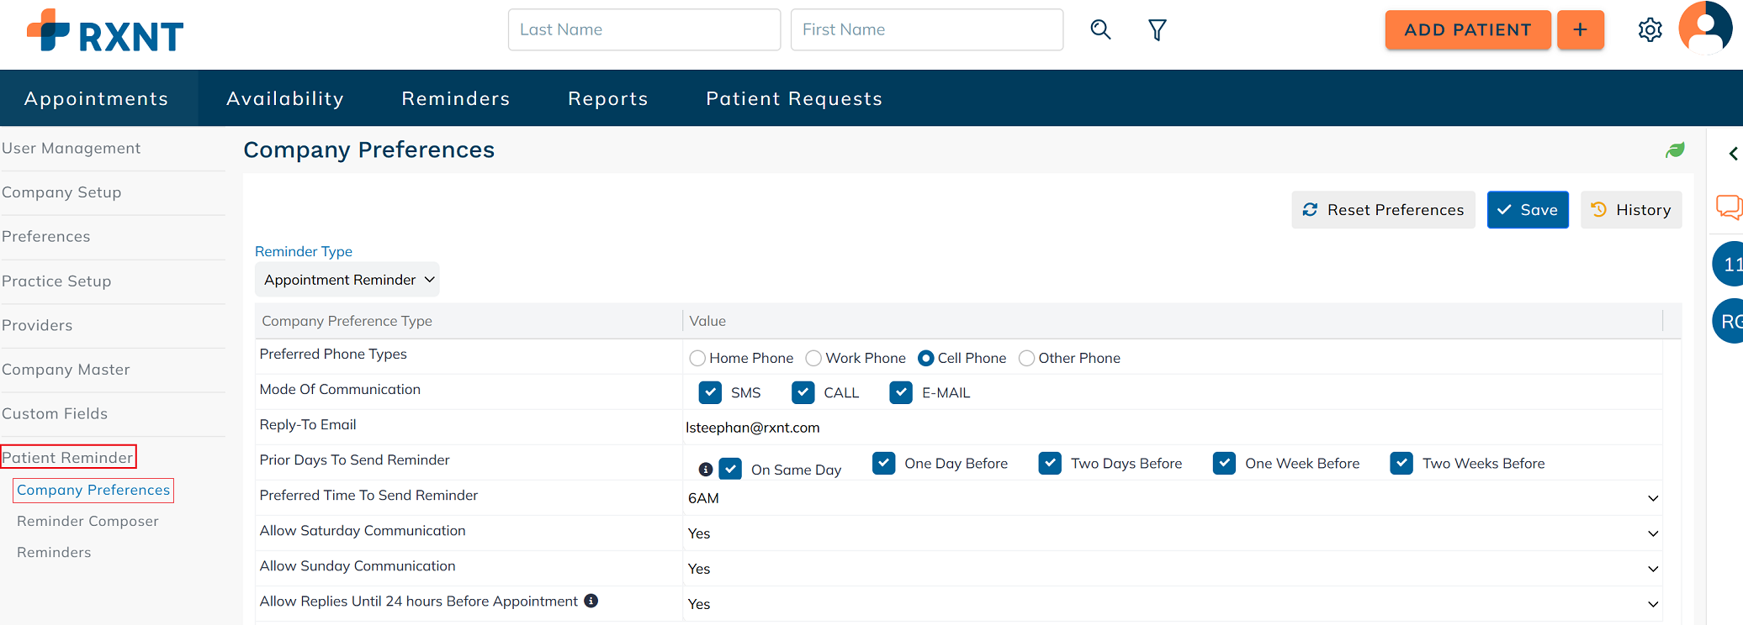Open User Management in the sidebar
Viewport: 1743px width, 625px height.
(x=72, y=149)
